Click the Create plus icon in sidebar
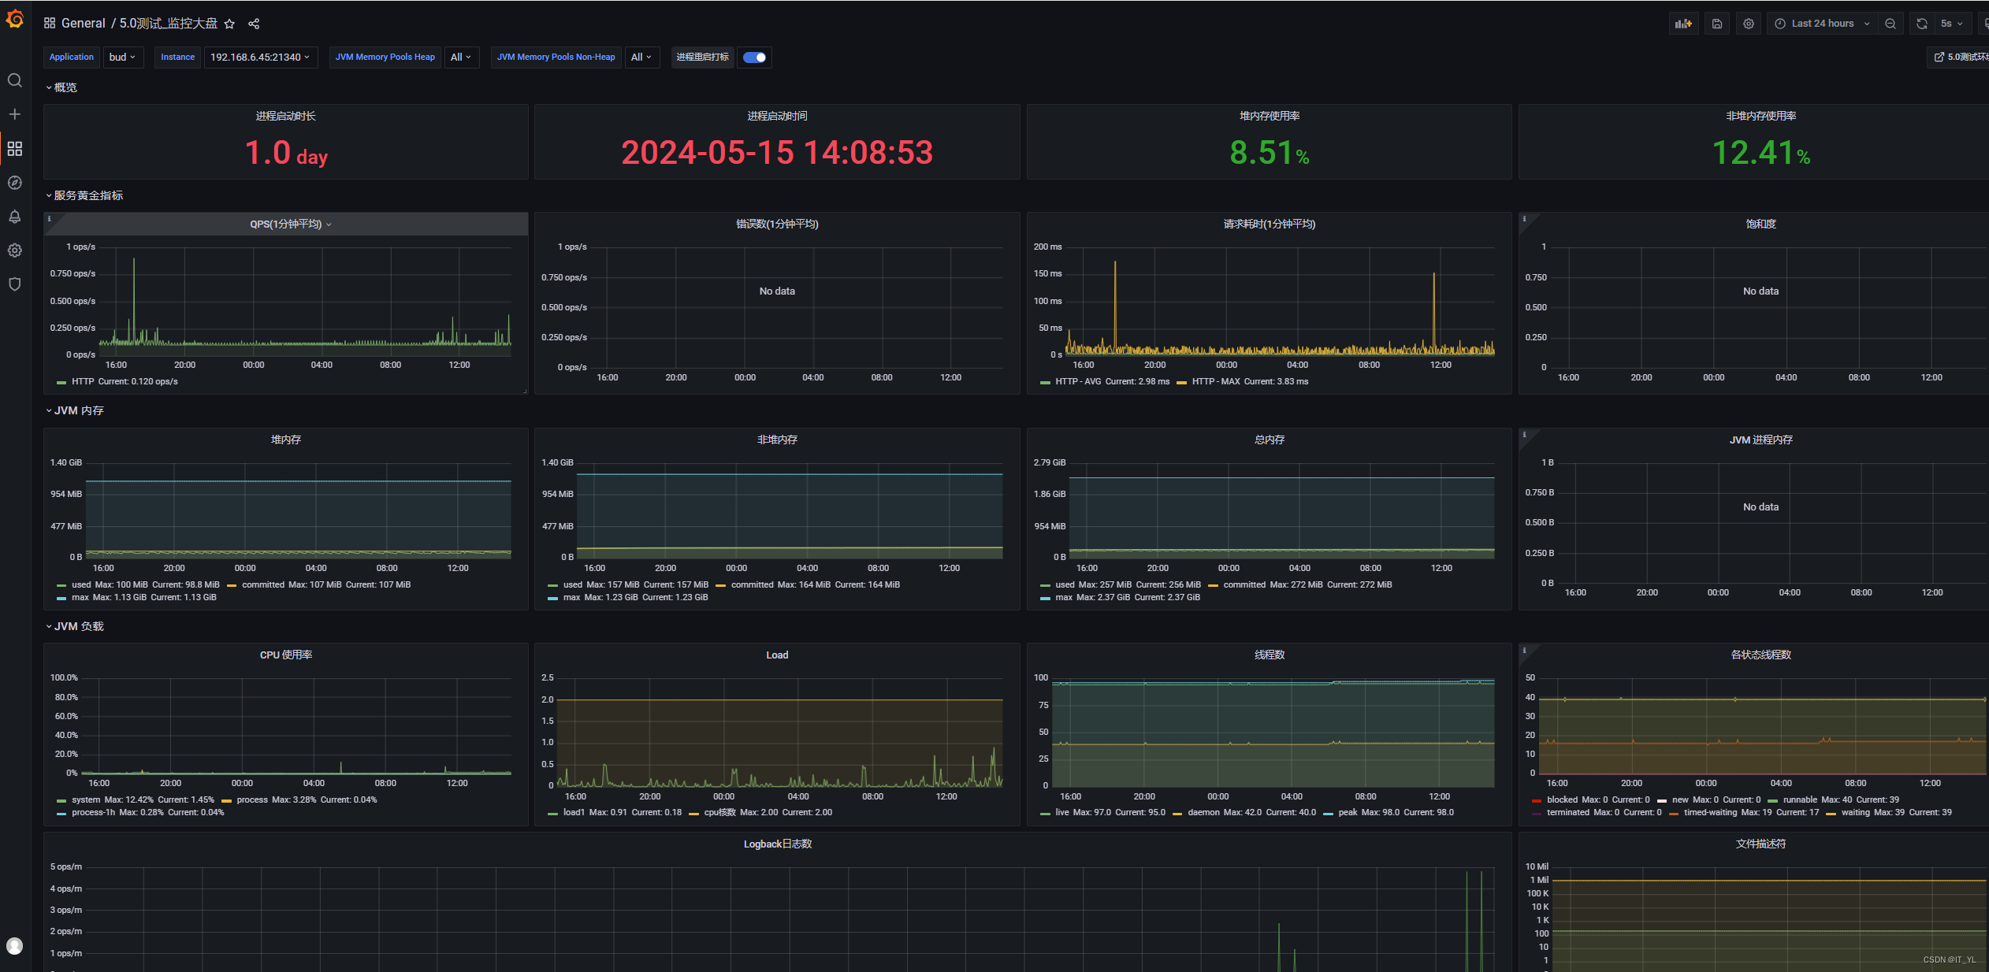1989x972 pixels. 14,114
